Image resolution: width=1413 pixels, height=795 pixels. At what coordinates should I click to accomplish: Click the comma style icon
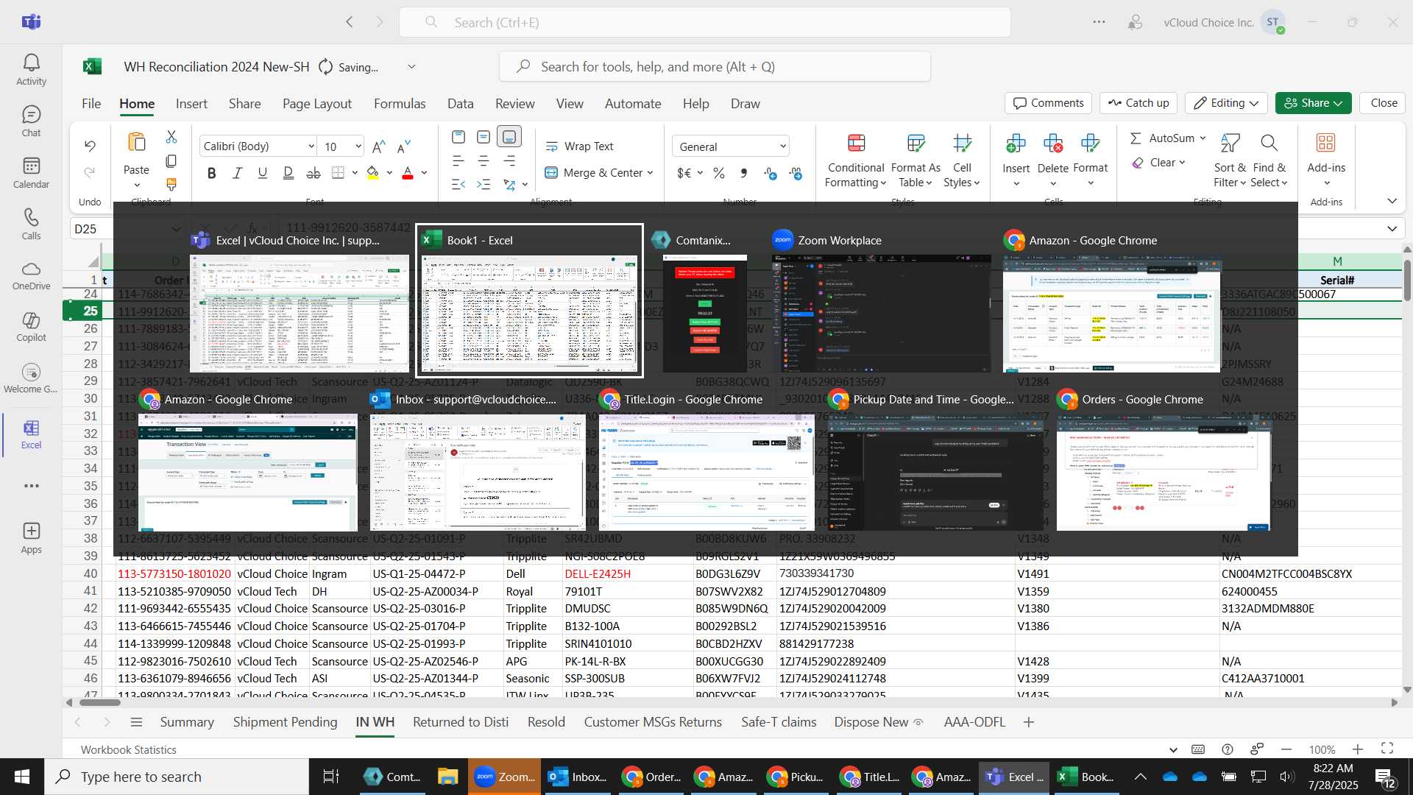[x=744, y=173]
